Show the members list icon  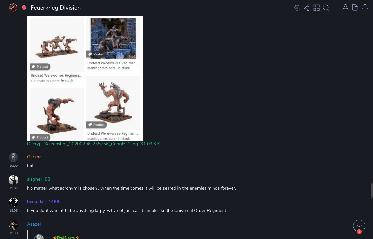tap(345, 8)
